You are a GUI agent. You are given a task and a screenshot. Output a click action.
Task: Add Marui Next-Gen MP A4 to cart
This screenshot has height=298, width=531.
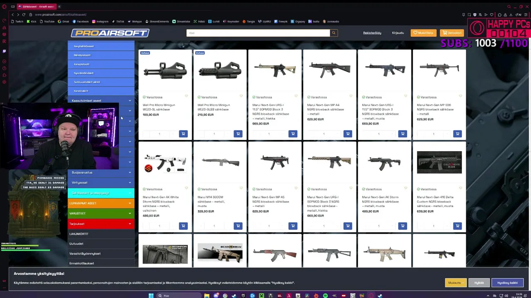(x=348, y=134)
